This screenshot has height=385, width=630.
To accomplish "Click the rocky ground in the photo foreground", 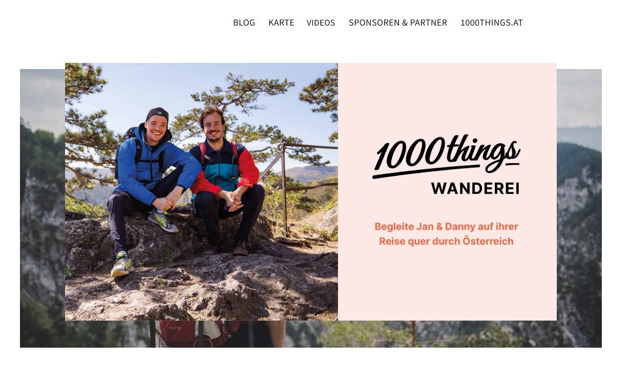I will [205, 291].
